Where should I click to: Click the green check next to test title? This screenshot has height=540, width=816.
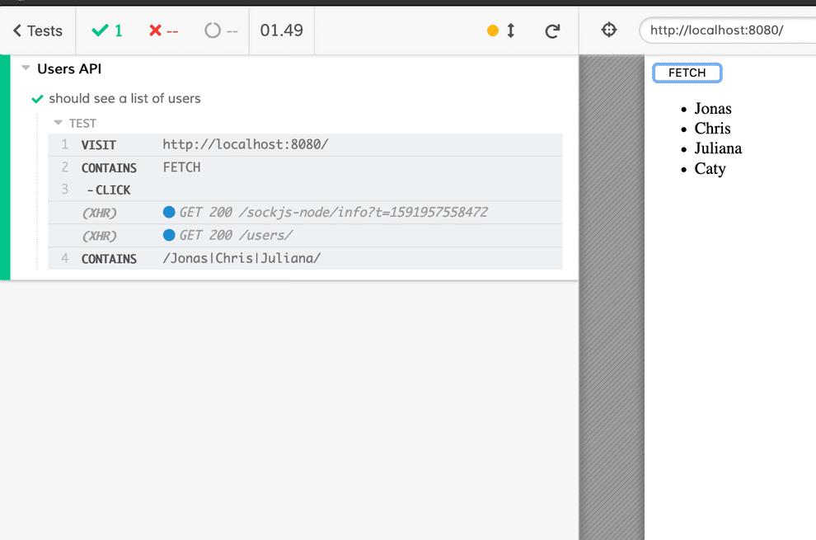pyautogui.click(x=37, y=99)
